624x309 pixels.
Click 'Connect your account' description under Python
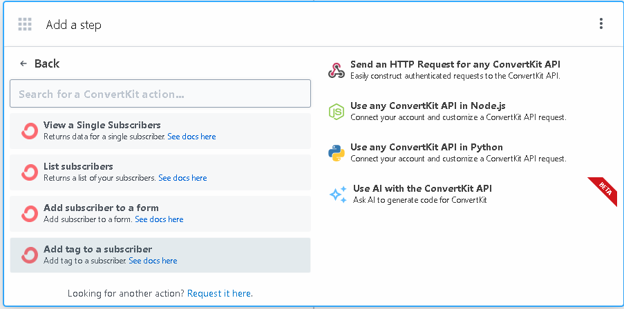pyautogui.click(x=458, y=159)
